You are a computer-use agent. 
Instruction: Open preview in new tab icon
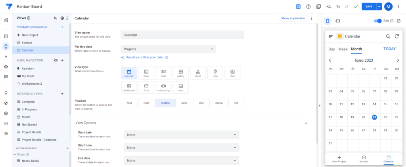[x=398, y=21]
